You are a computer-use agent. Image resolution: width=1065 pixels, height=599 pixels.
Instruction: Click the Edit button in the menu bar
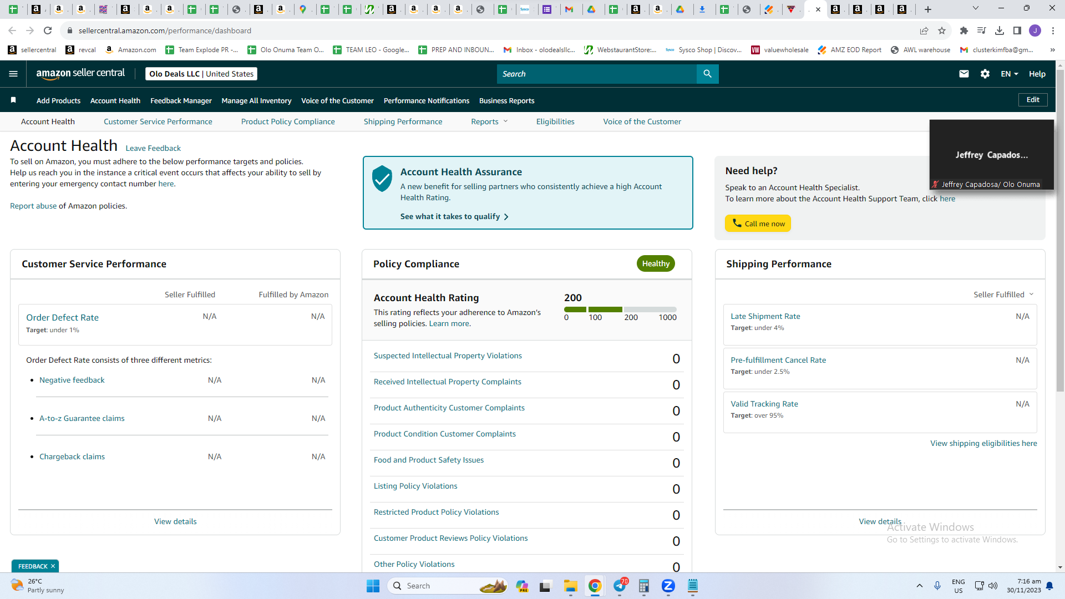pos(1033,99)
